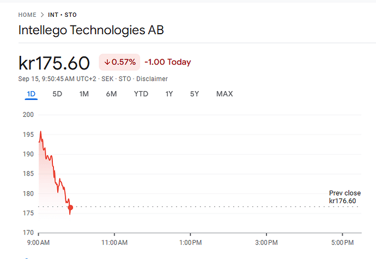This screenshot has width=376, height=259.
Task: Click the Intellego Technologies AB heading
Action: (91, 30)
